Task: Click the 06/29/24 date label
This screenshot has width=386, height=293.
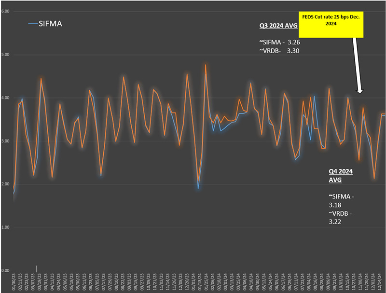Action: coord(289,282)
